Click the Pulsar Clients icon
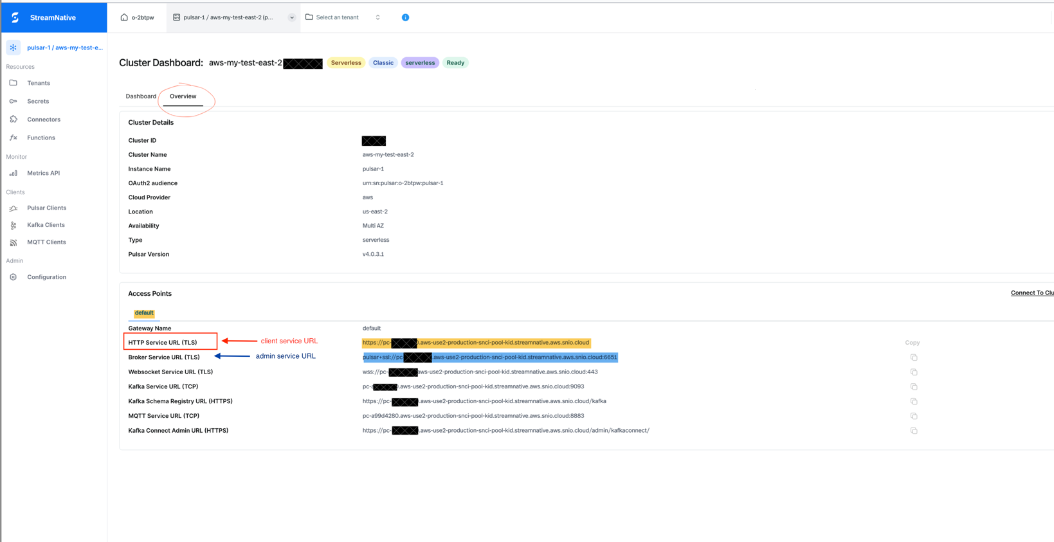Screen dimensions: 1054x542 click(x=14, y=208)
